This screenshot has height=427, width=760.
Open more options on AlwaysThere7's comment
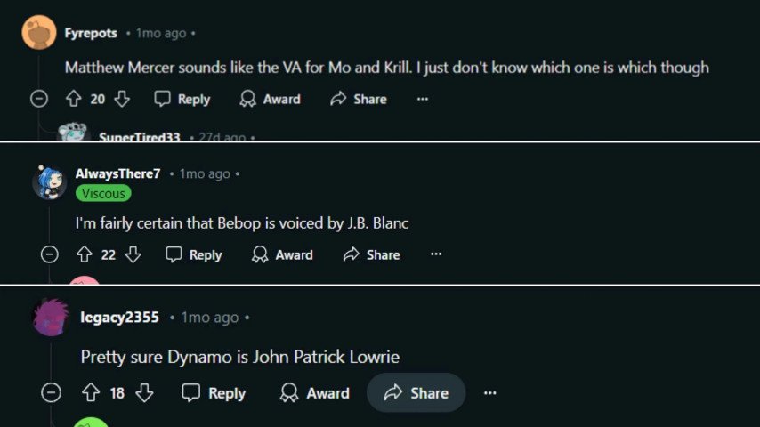[436, 254]
